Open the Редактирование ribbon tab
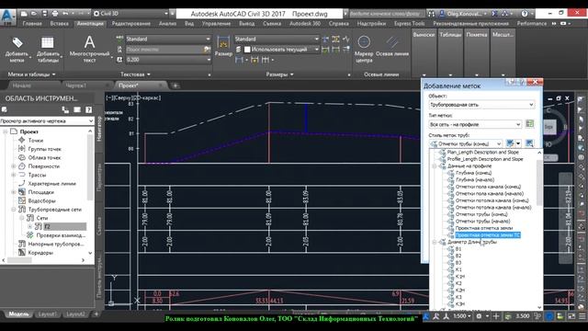This screenshot has height=331, width=588. pos(130,23)
